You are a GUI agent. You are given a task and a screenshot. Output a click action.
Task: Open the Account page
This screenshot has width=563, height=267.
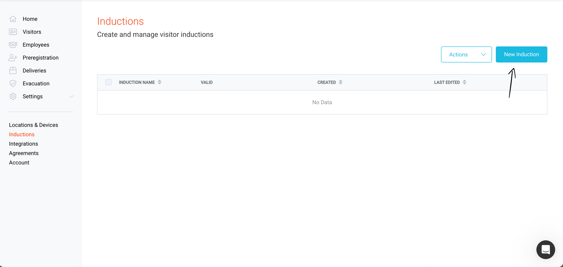pyautogui.click(x=19, y=162)
